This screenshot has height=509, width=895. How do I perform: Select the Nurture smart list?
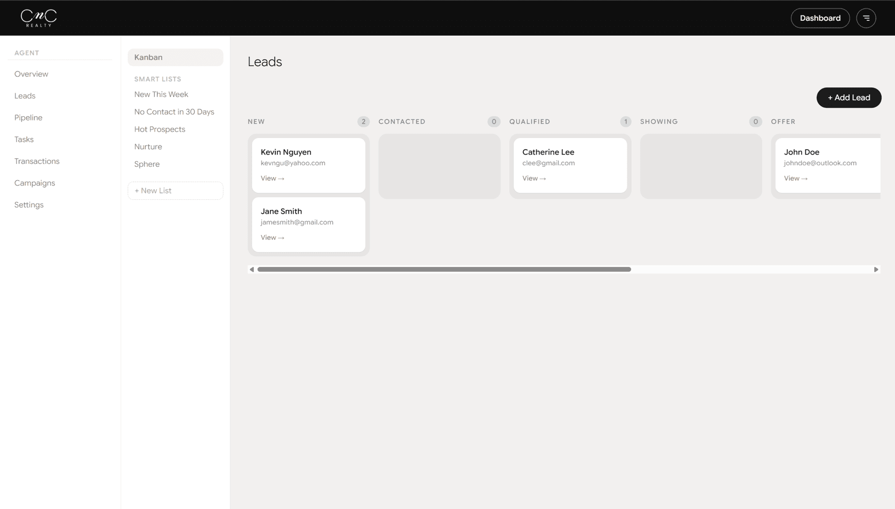[x=148, y=147]
